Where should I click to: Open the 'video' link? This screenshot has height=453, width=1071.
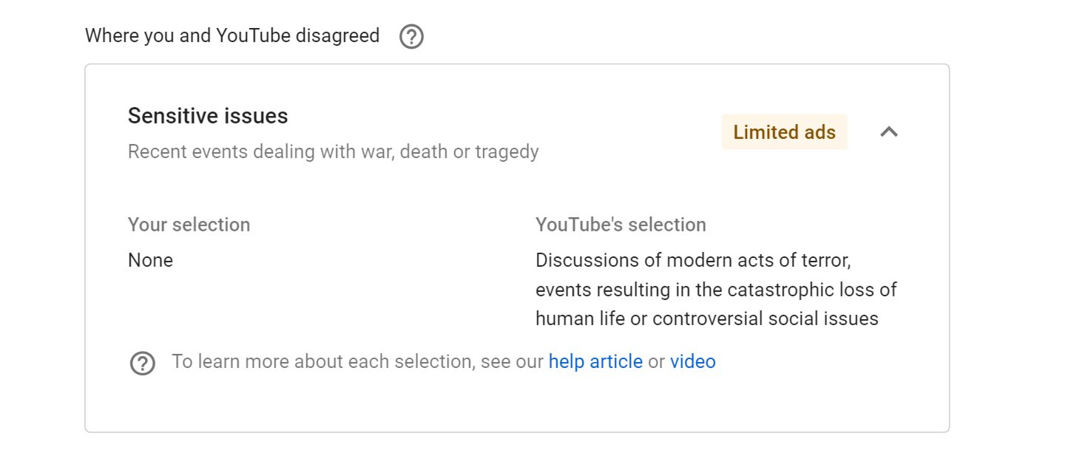pyautogui.click(x=693, y=361)
